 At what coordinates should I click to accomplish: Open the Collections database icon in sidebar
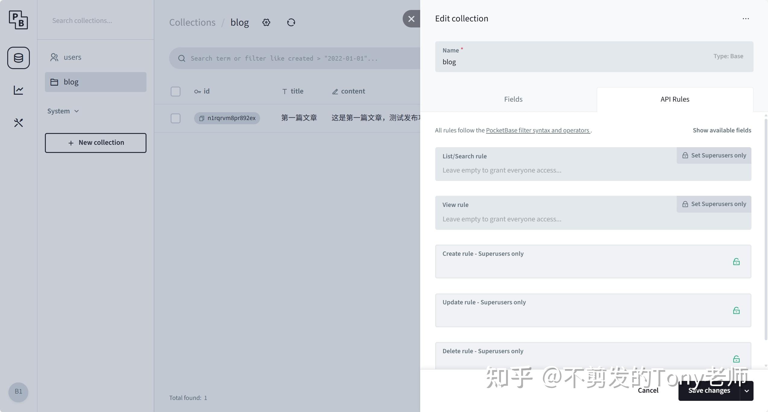[x=18, y=58]
